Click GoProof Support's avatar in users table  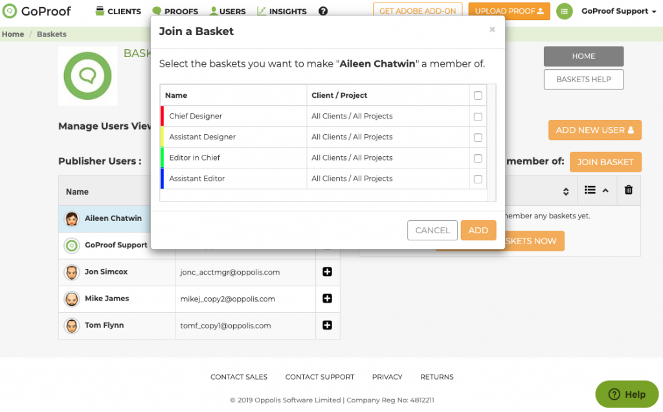72,246
